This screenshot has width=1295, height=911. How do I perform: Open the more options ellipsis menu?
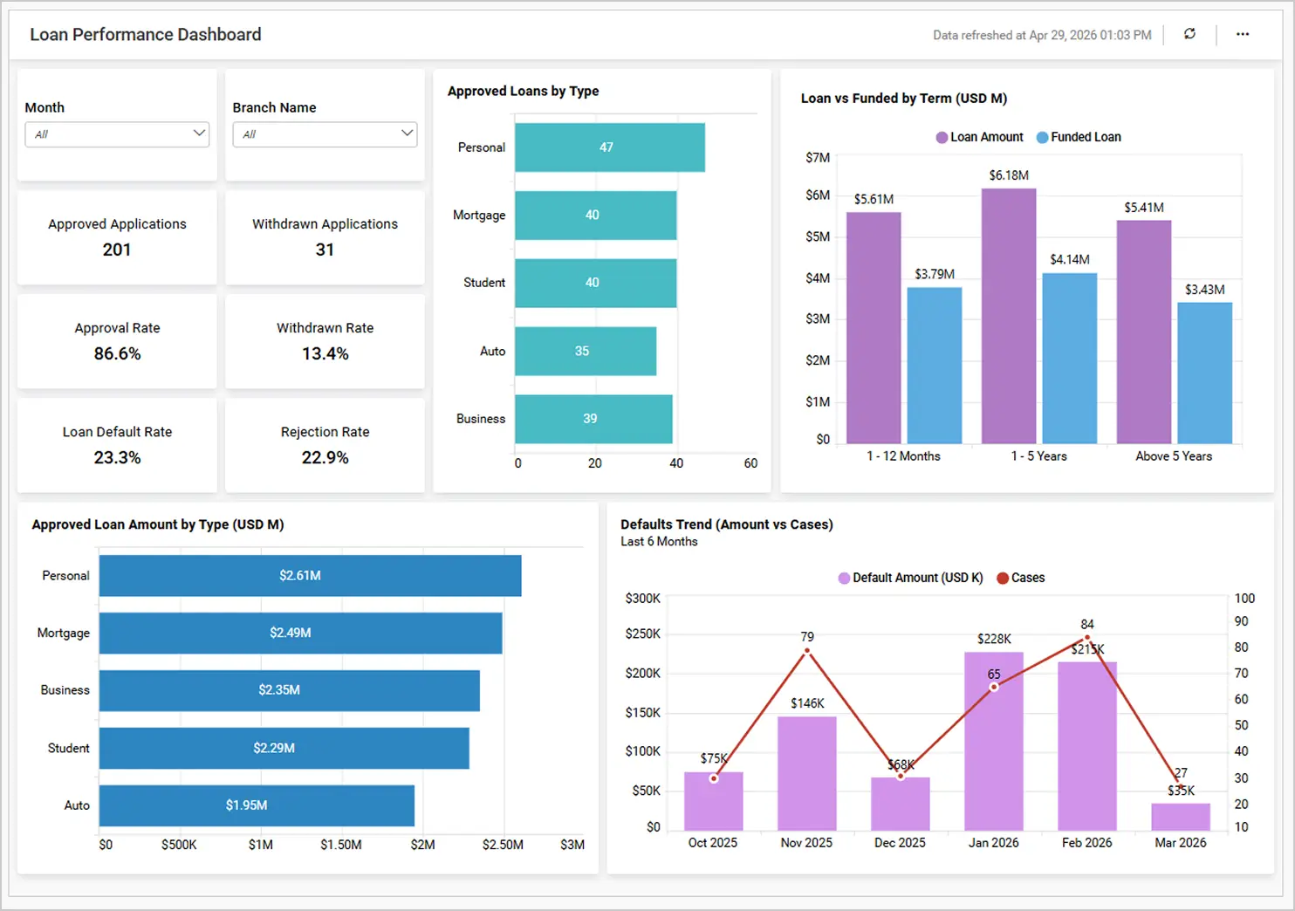1243,34
